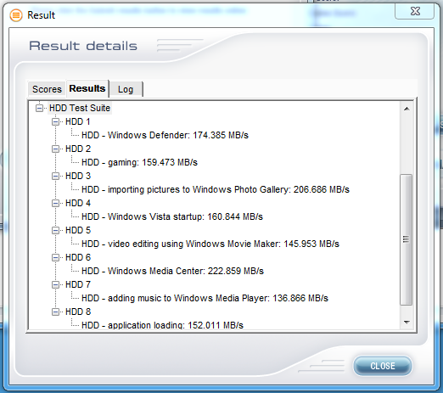Click the scrollbar up arrow
The height and width of the screenshot is (393, 443).
coord(407,109)
